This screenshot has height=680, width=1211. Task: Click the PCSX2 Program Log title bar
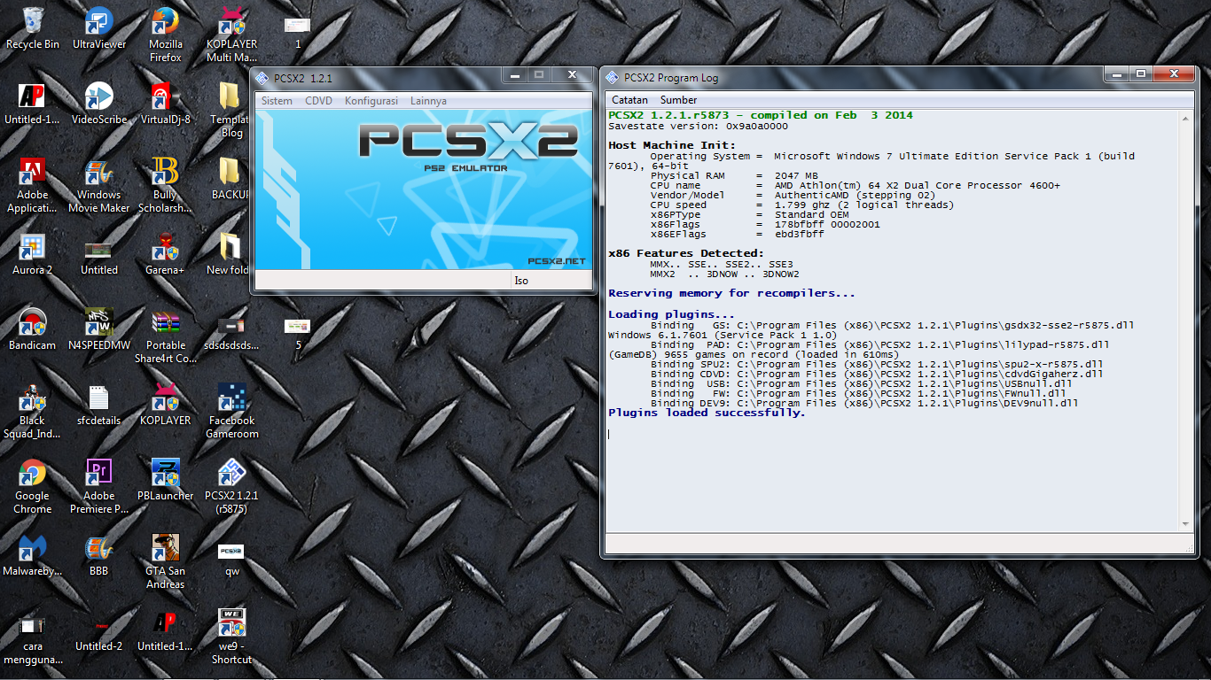coord(851,77)
